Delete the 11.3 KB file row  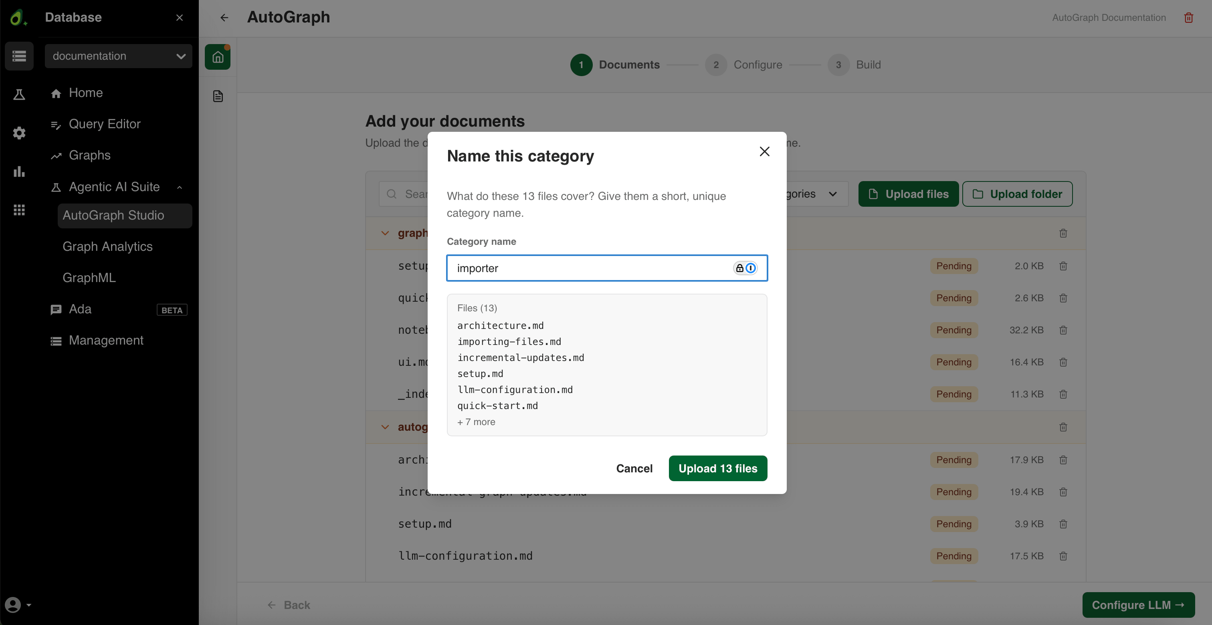pos(1063,394)
